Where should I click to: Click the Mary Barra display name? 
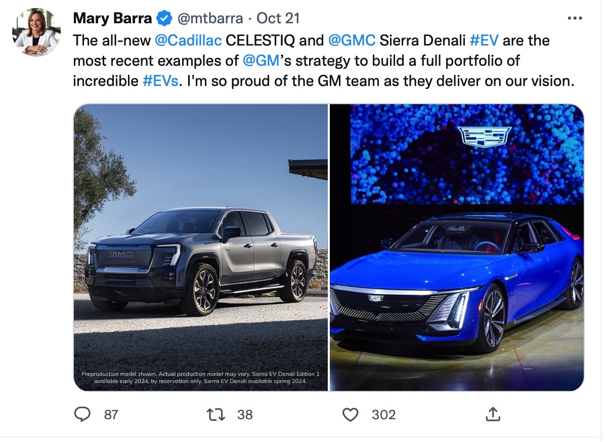point(112,18)
